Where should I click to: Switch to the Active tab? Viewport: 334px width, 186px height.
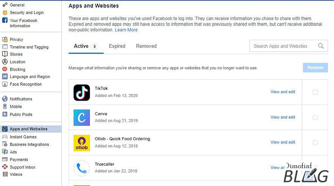[x=86, y=46]
